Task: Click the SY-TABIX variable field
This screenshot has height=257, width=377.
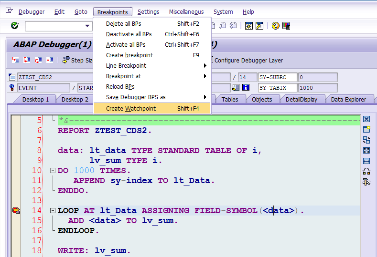Action: tap(278, 88)
